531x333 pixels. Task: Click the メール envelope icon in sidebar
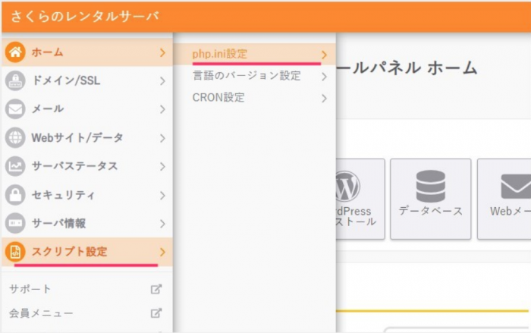15,109
